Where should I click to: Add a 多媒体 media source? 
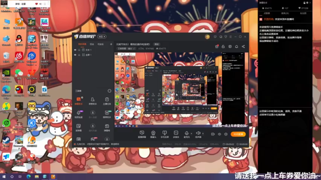pos(176,134)
